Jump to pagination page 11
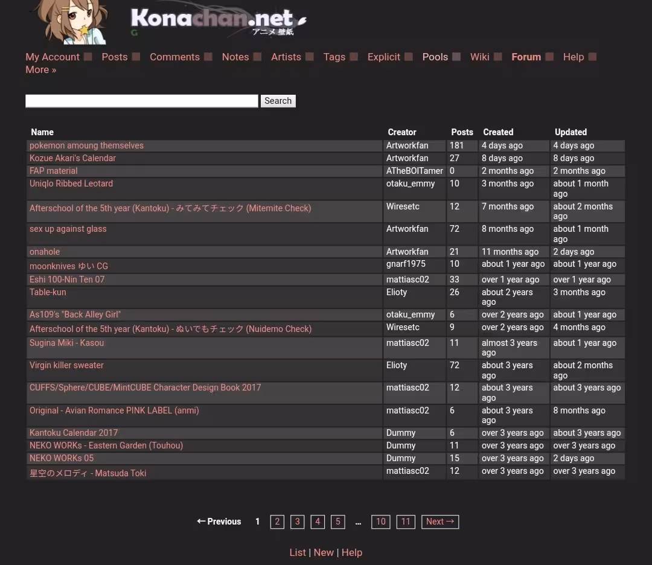 point(406,522)
